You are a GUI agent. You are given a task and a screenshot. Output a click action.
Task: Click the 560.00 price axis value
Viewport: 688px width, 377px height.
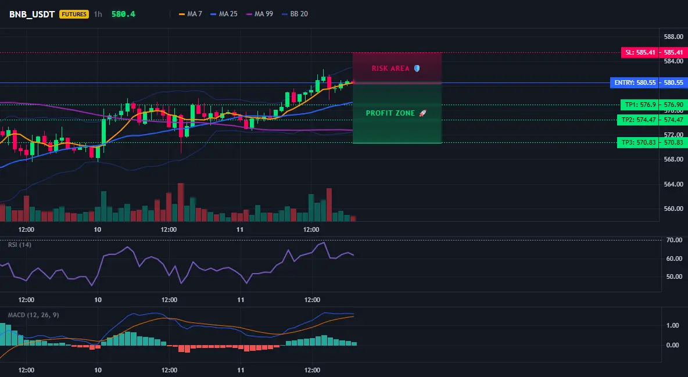pos(673,209)
